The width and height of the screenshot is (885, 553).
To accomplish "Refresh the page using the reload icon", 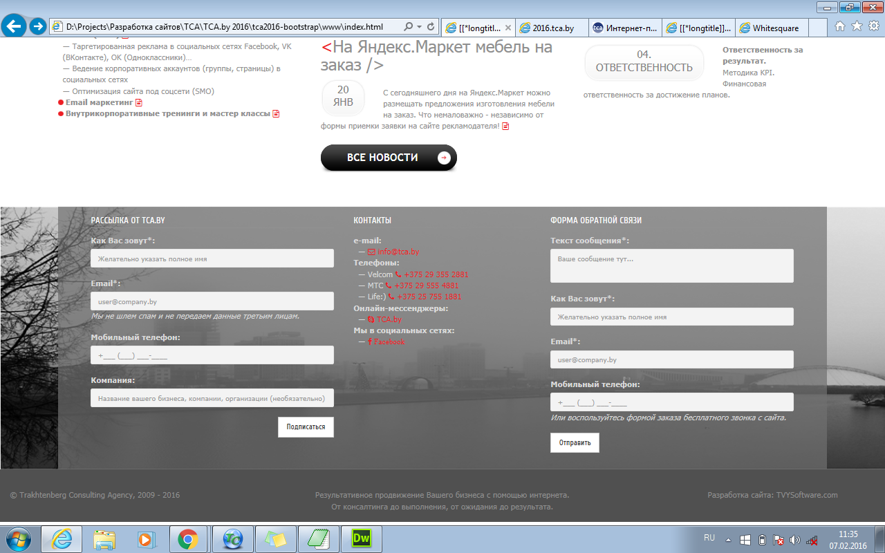I will pyautogui.click(x=431, y=27).
